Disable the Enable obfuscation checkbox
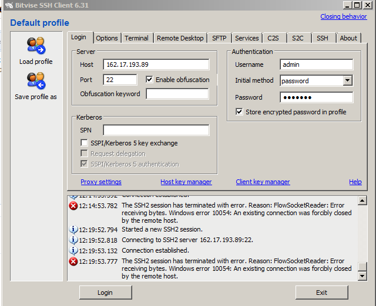Image resolution: width=376 pixels, height=306 pixels. (149, 79)
